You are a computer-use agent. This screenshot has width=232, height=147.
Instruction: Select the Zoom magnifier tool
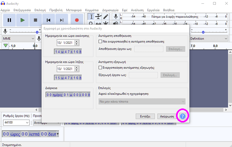[x=91, y=23]
